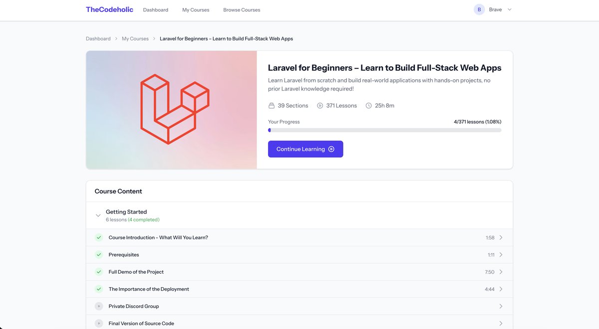
Task: Click checkmark for Importance of the Deployment
Action: [99, 289]
